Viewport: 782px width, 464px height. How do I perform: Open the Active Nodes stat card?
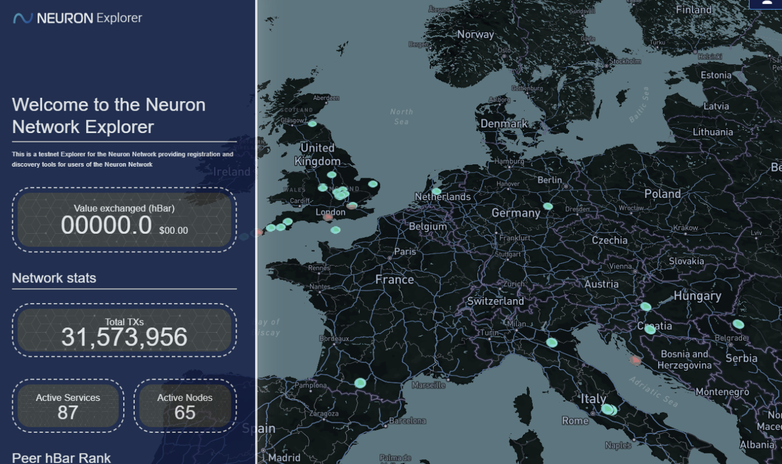185,406
